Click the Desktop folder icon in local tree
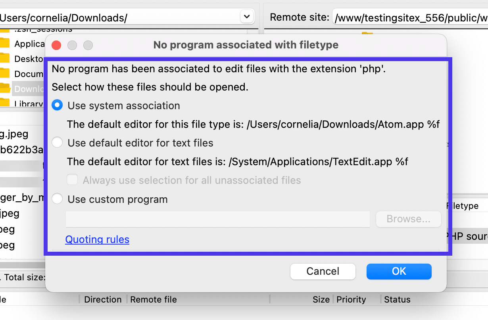The height and width of the screenshot is (320, 488). [4, 58]
